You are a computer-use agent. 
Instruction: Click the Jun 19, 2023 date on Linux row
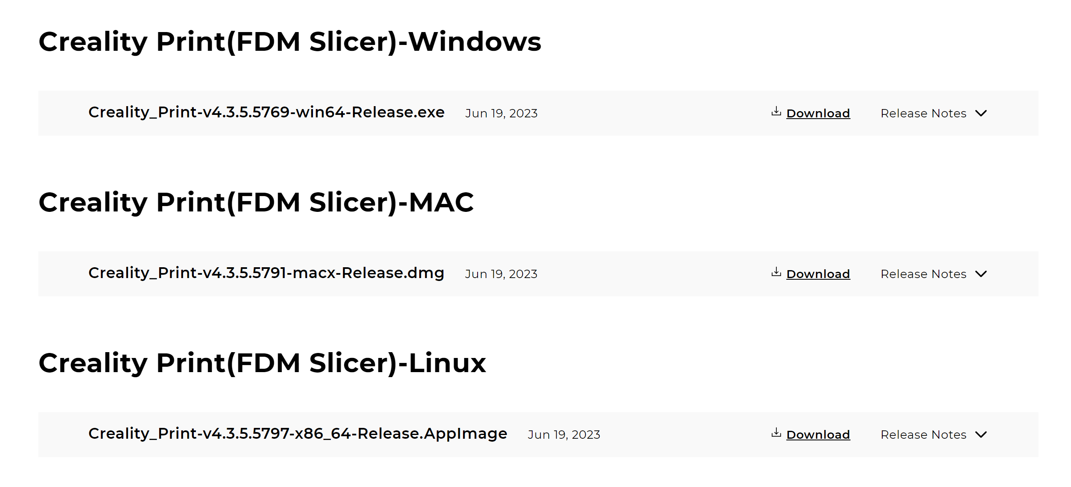click(x=563, y=435)
